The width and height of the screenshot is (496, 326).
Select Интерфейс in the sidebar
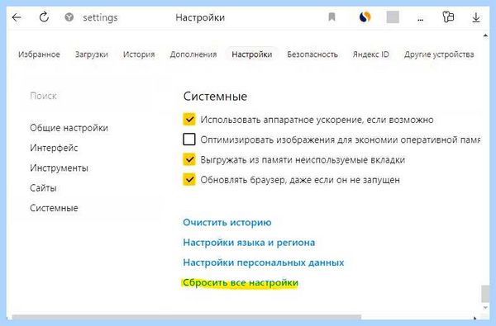(54, 148)
